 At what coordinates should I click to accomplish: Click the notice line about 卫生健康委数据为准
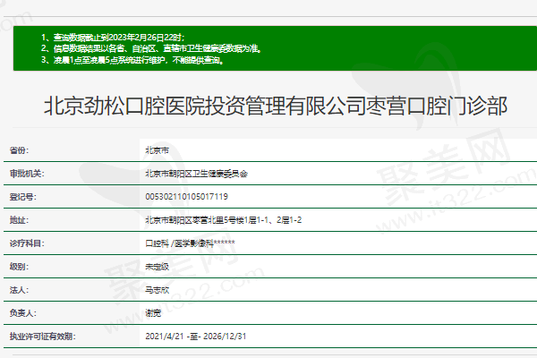click(x=151, y=48)
